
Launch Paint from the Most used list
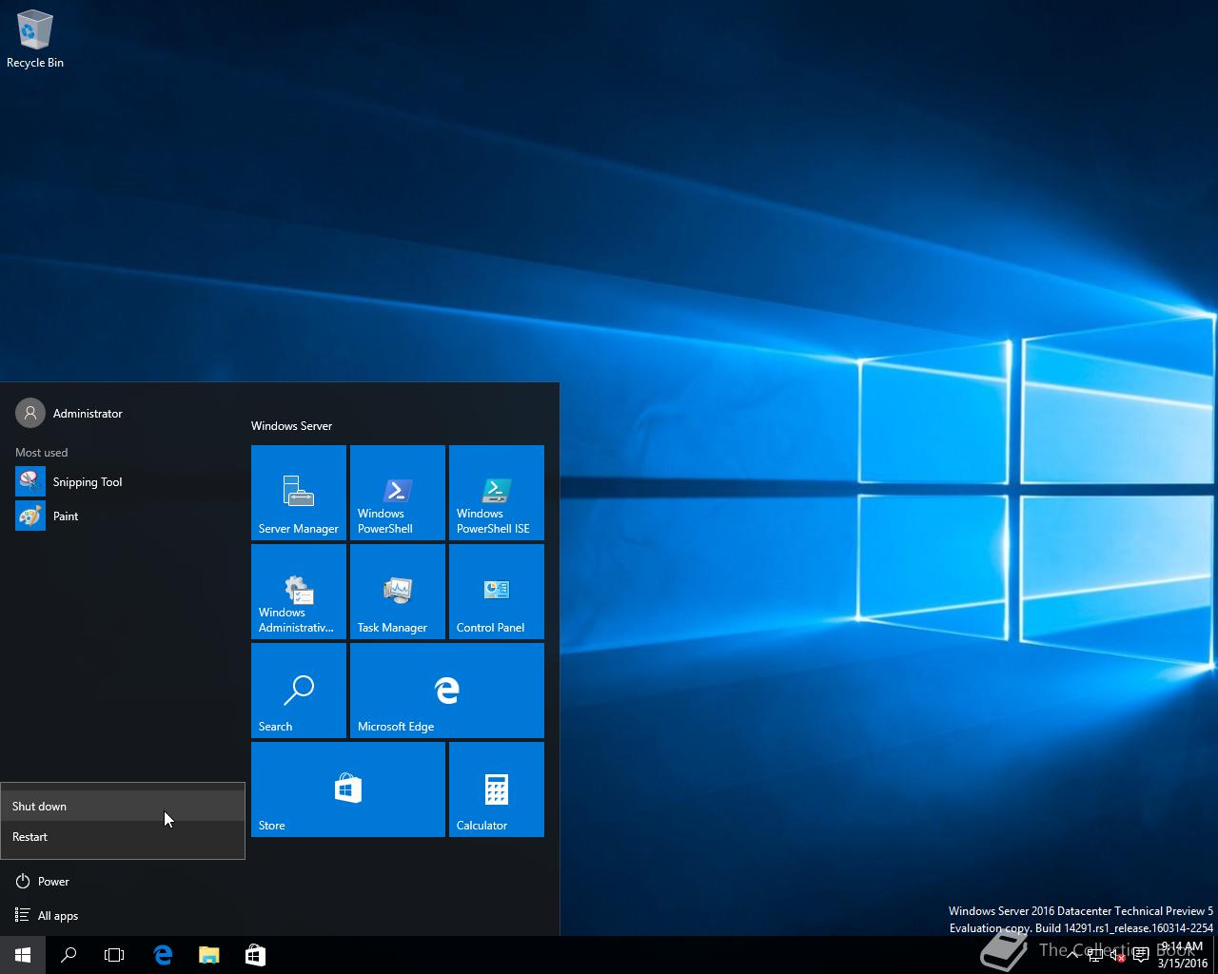[123, 516]
